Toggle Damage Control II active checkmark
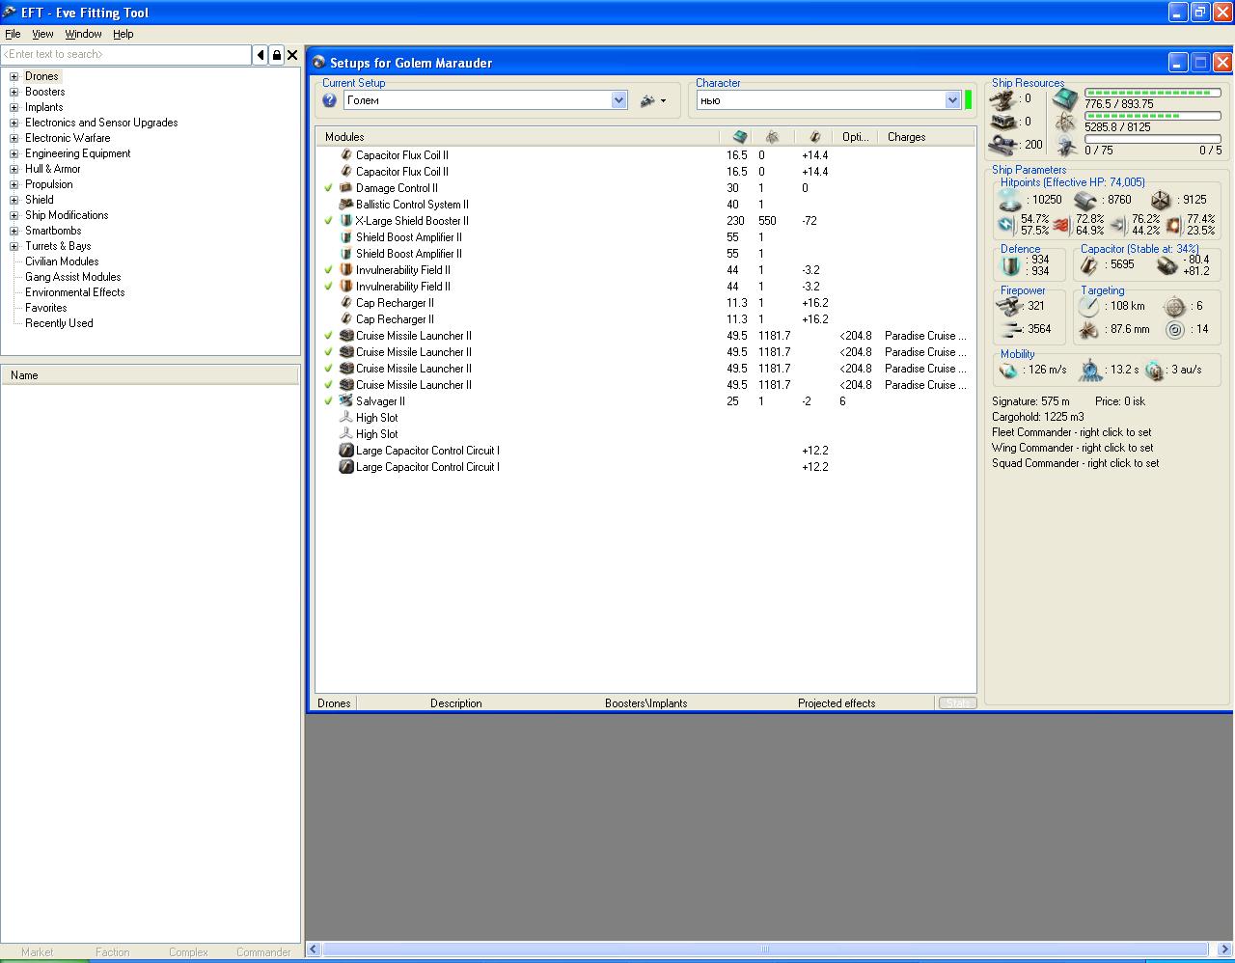Viewport: 1235px width, 963px height. click(x=329, y=188)
